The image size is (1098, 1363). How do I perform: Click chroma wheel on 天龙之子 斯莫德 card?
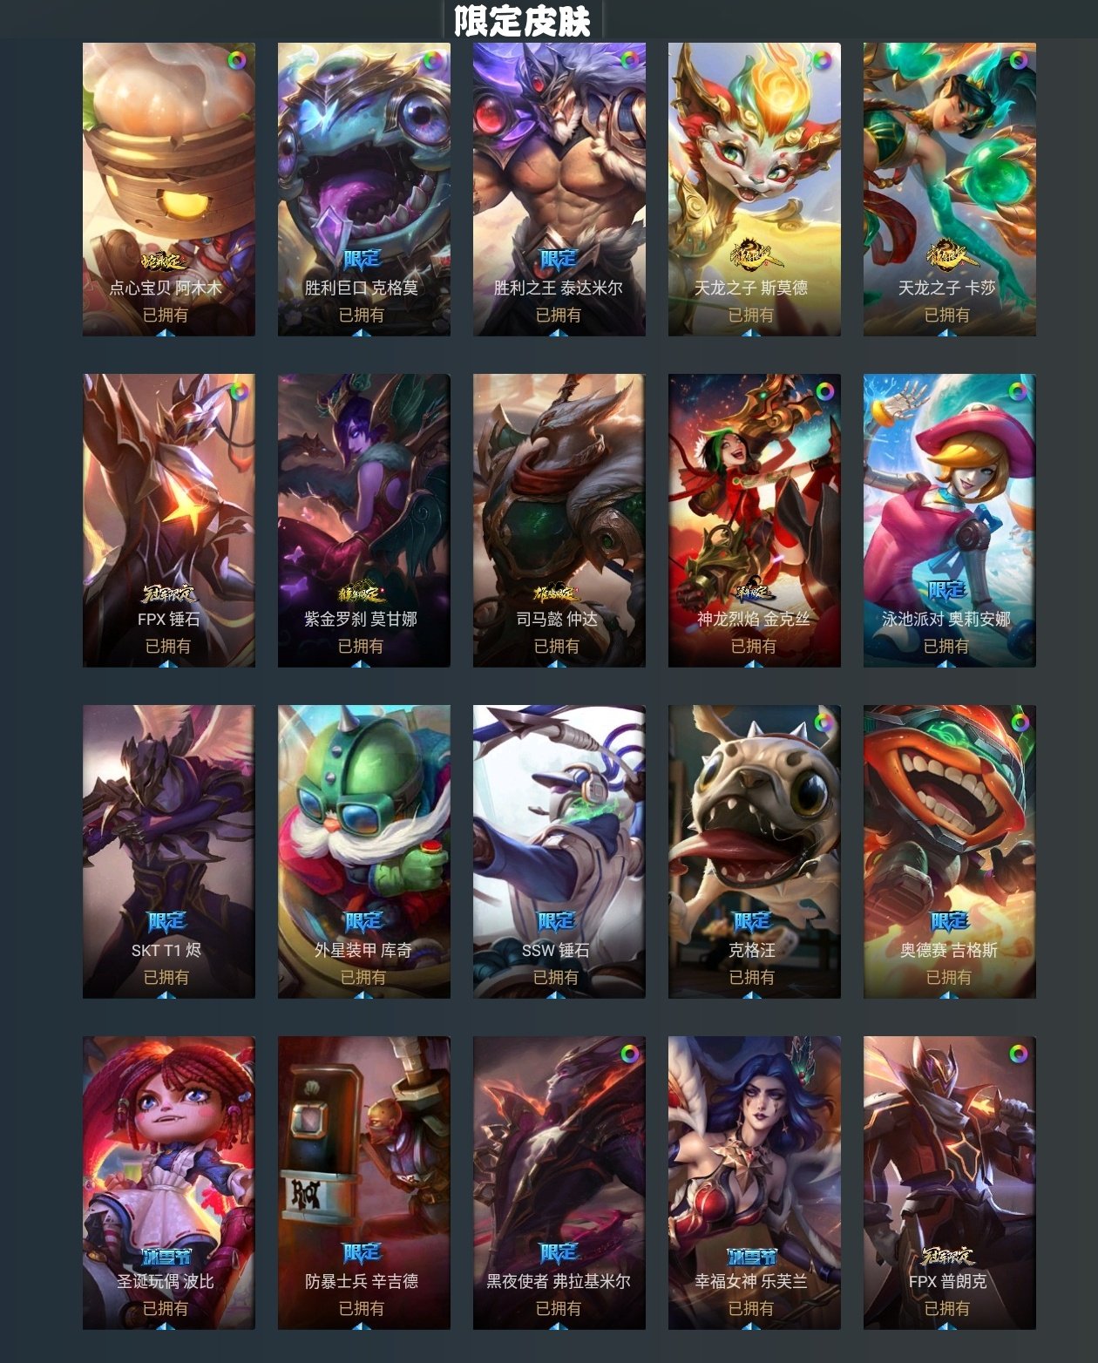[822, 61]
